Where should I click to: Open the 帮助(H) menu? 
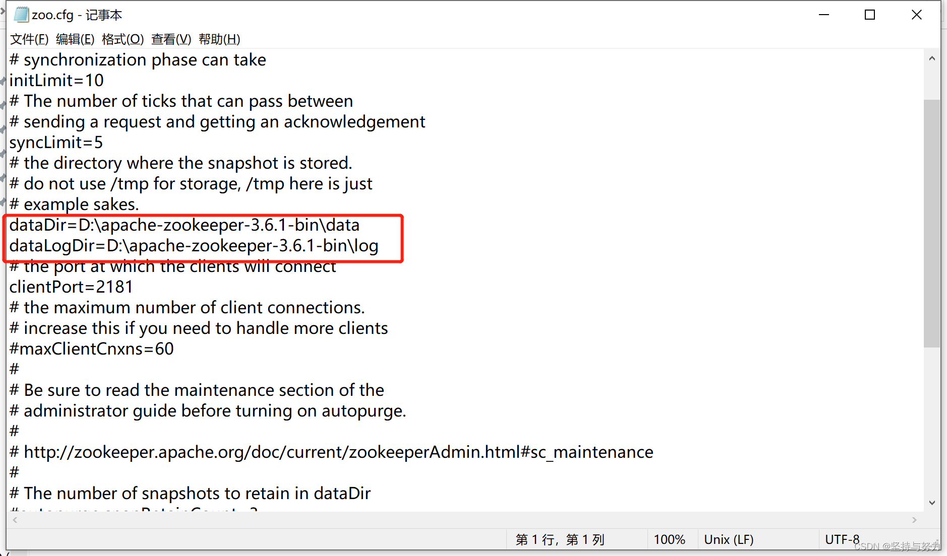coord(219,39)
